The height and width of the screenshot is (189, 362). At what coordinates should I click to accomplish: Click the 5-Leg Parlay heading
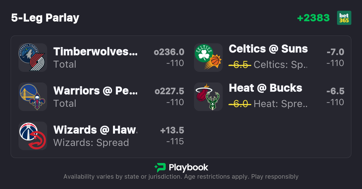click(x=45, y=18)
